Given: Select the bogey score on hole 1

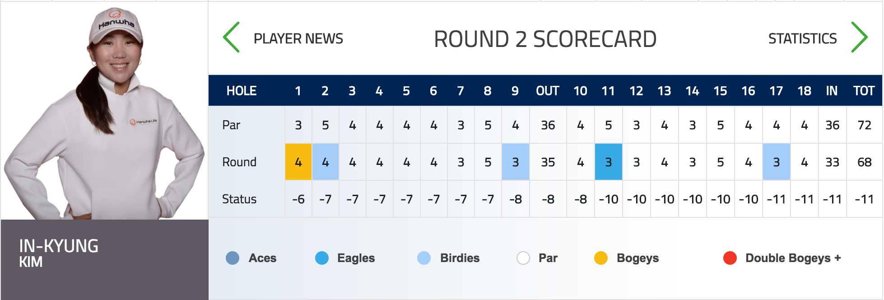Looking at the screenshot, I should (298, 162).
